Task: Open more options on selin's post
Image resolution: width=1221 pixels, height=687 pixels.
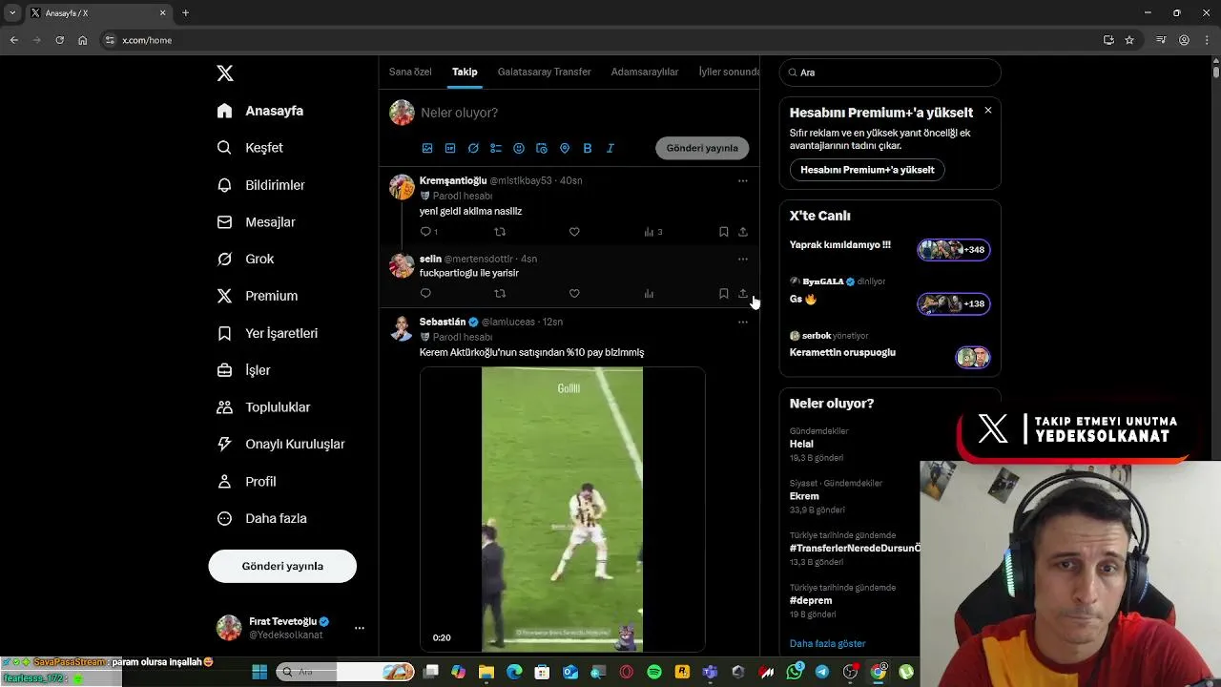Action: (x=743, y=259)
